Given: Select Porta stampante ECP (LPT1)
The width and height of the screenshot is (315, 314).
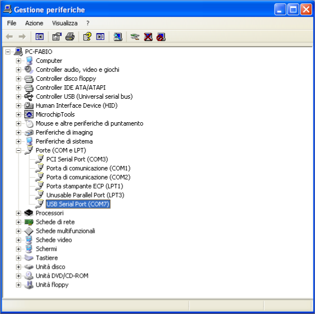Looking at the screenshot, I should click(x=85, y=186).
